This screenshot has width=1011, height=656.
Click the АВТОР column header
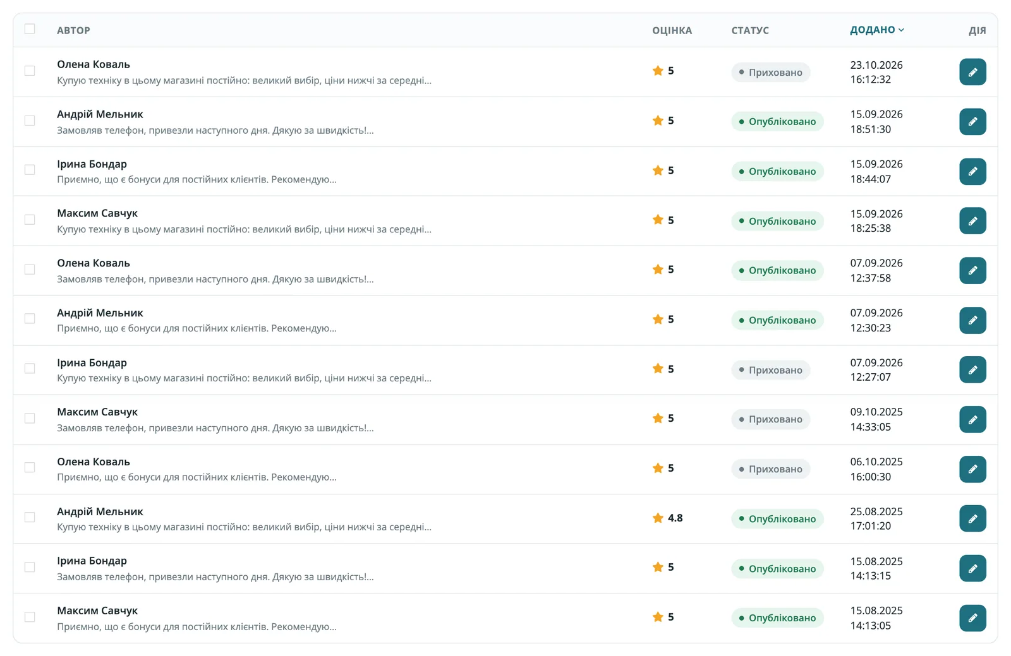[73, 30]
